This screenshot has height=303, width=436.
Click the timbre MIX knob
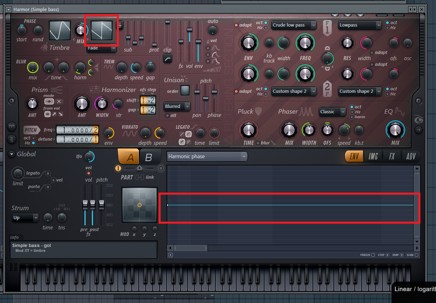click(80, 30)
